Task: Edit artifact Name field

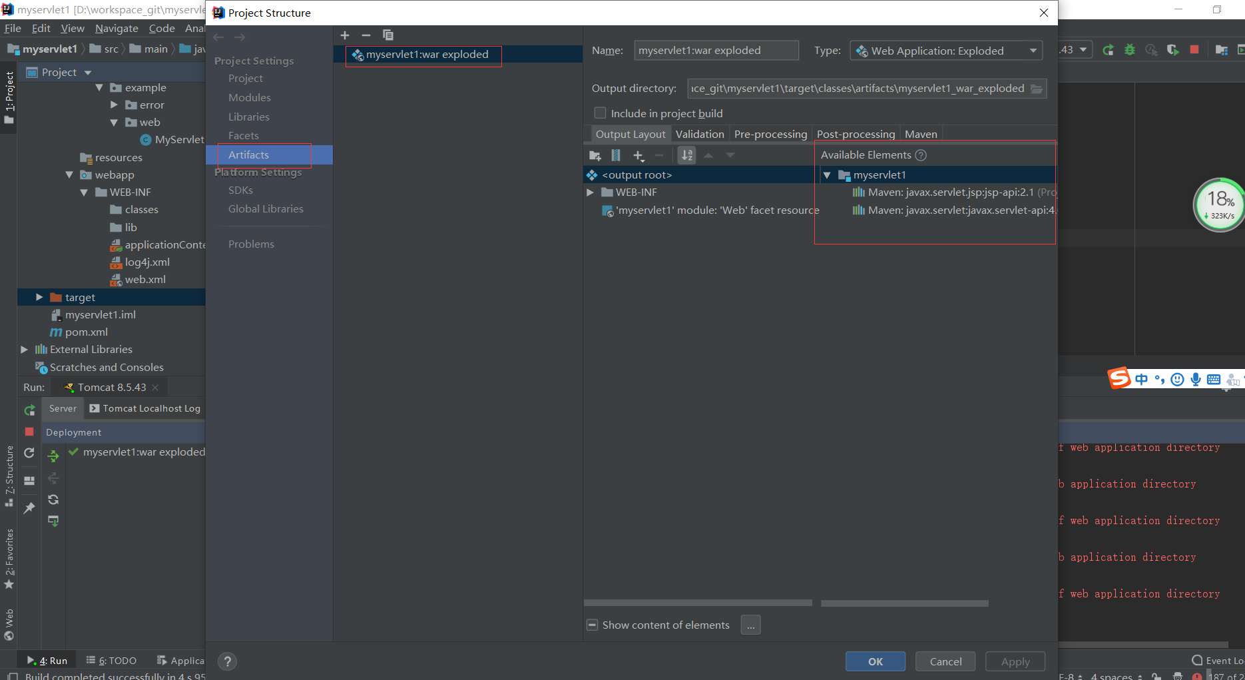Action: coord(716,51)
